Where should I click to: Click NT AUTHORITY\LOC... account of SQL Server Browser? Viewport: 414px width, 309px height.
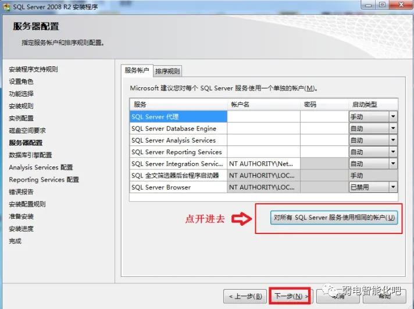[x=263, y=187]
